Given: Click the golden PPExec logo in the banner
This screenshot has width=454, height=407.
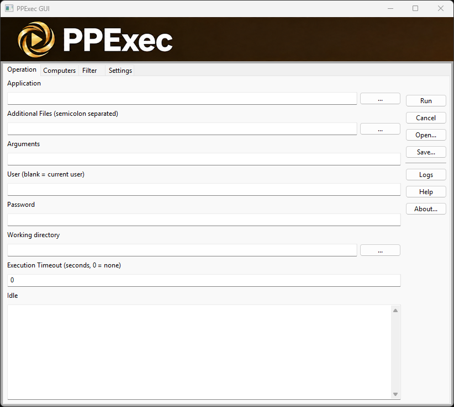Looking at the screenshot, I should [36, 39].
